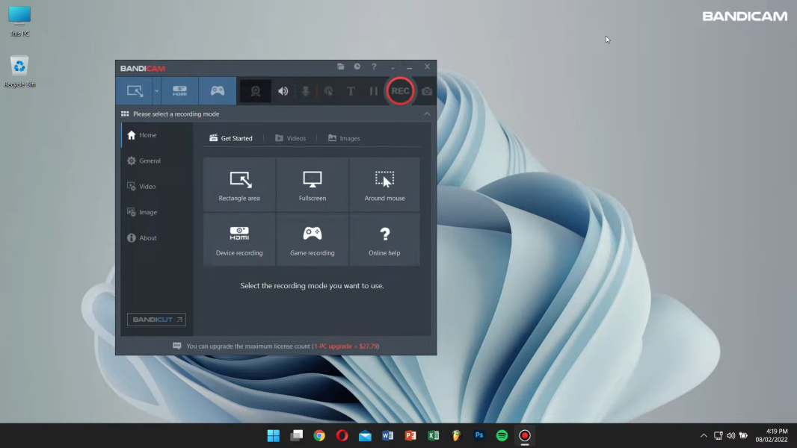Viewport: 797px width, 448px height.
Task: Open Task View on the taskbar
Action: 296,435
